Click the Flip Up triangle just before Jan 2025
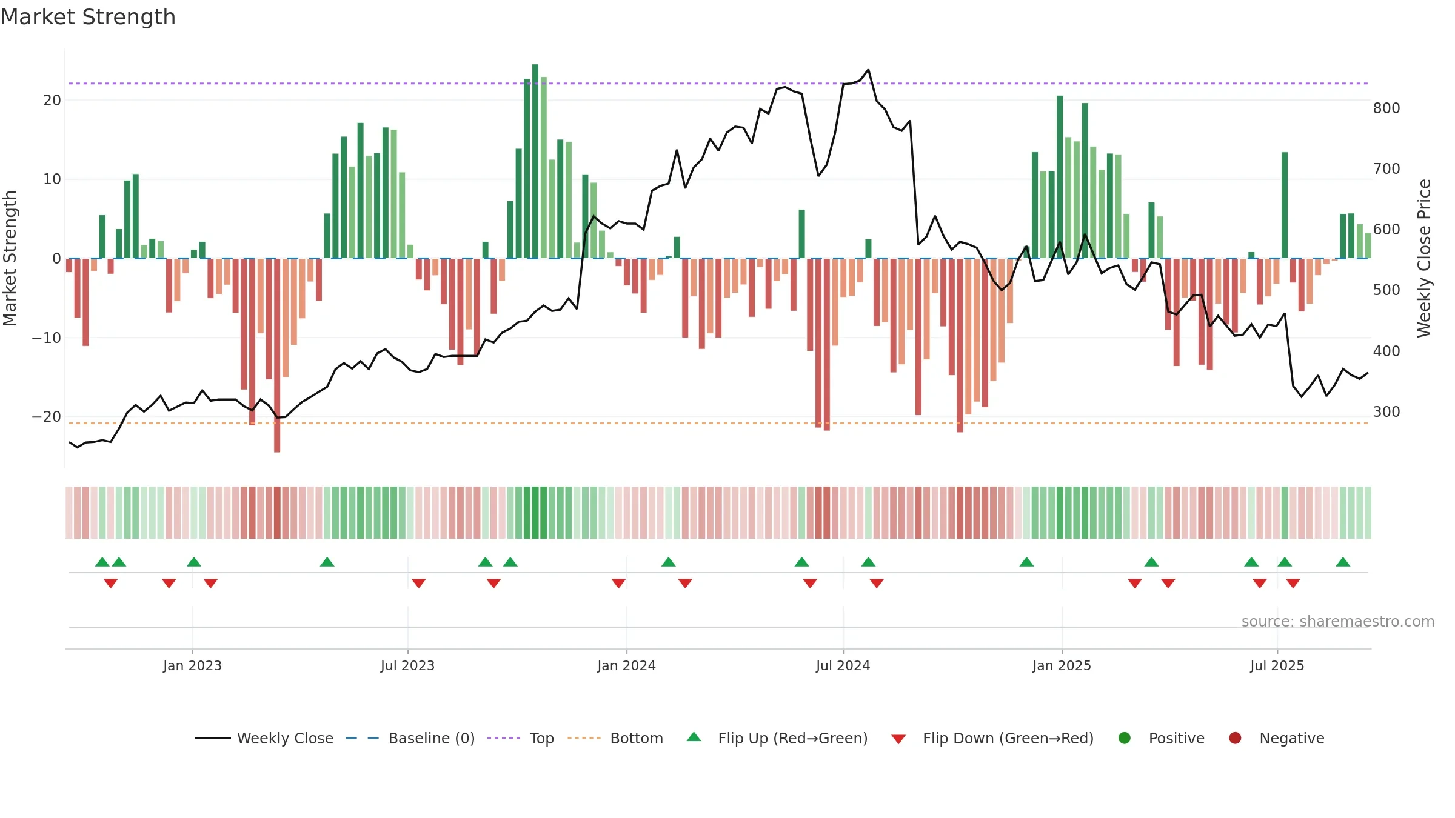1455x818 pixels. pyautogui.click(x=1026, y=562)
